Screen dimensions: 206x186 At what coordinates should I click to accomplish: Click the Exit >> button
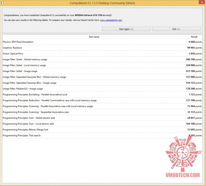click(176, 29)
